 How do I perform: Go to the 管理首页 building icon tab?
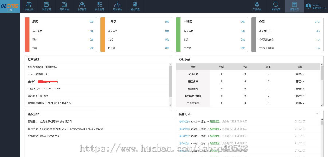[294, 6]
